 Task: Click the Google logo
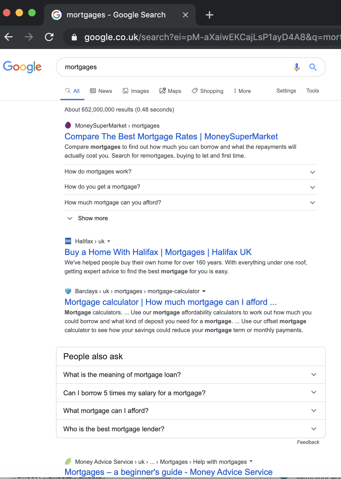click(x=22, y=67)
